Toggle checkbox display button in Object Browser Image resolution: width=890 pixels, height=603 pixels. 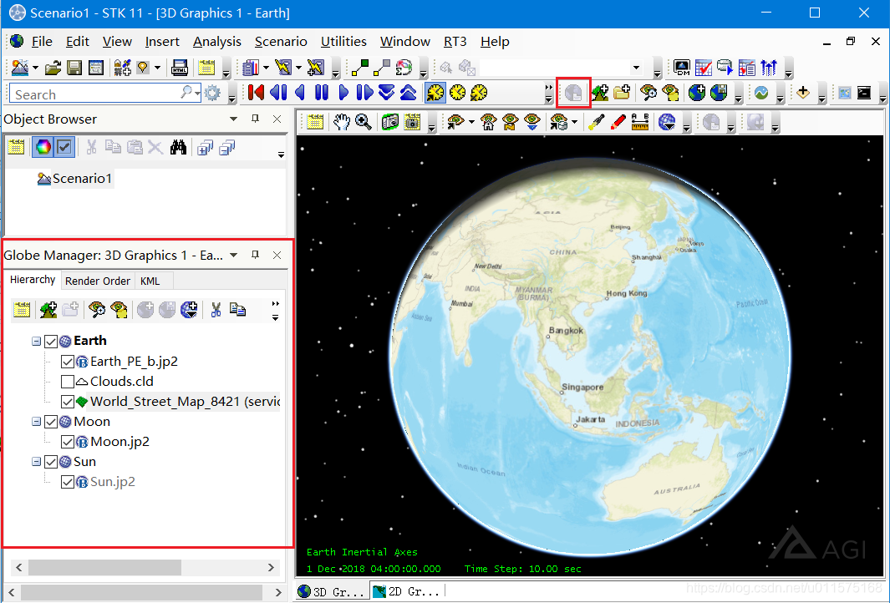point(64,148)
